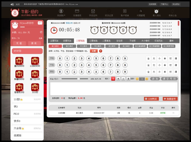The image size is (191, 142).
Task: Select number 9 in 万位 row
Action: 125,58
